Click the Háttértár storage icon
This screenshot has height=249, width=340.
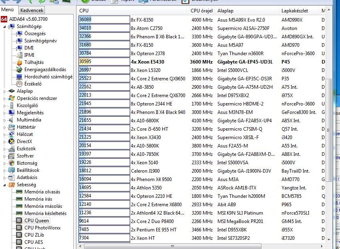pos(12,127)
